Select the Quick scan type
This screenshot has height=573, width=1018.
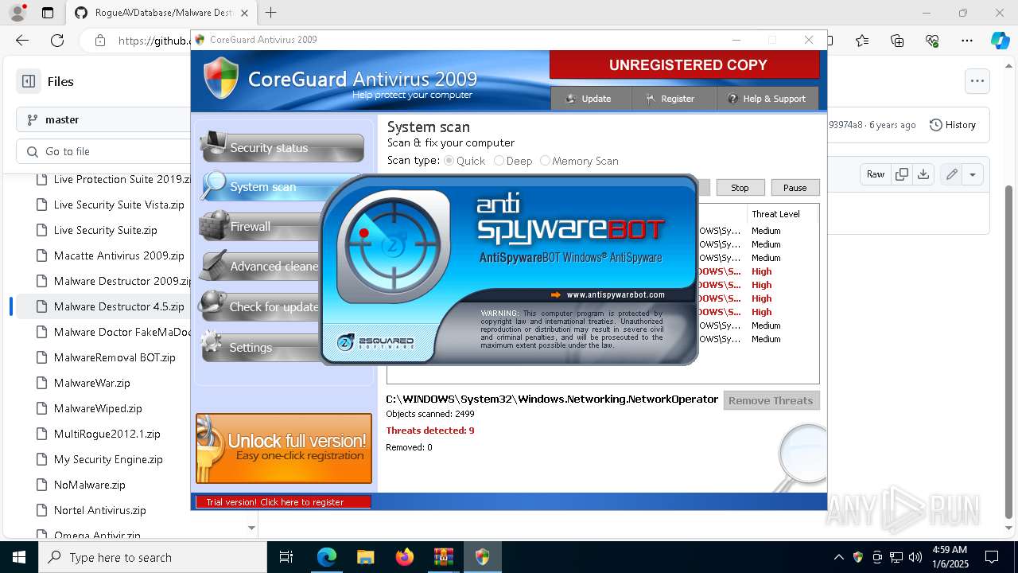(x=449, y=161)
